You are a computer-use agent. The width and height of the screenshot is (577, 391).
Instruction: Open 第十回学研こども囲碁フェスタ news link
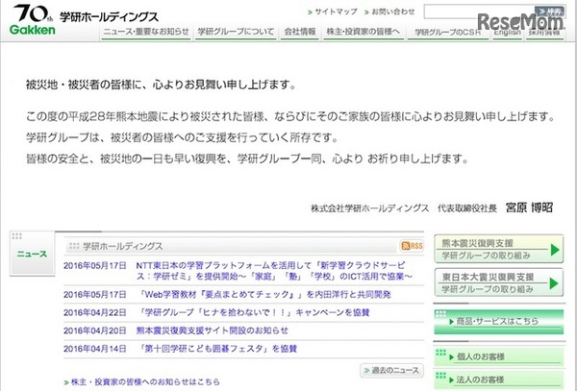(x=217, y=349)
